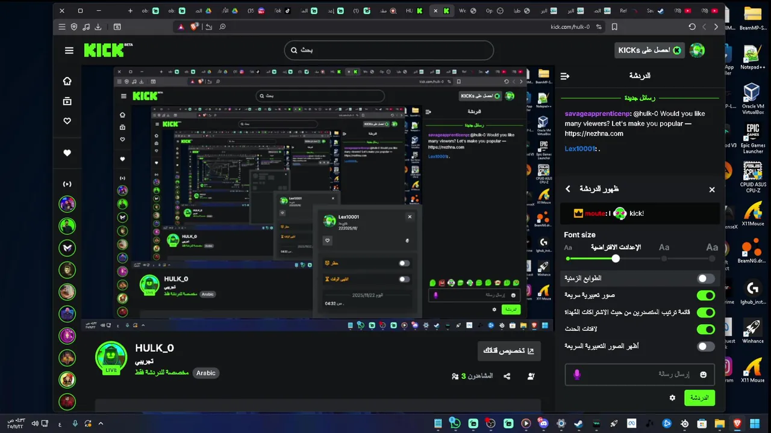Image resolution: width=771 pixels, height=433 pixels.
Task: Bookmark this page in browser toolbar
Action: coord(614,26)
